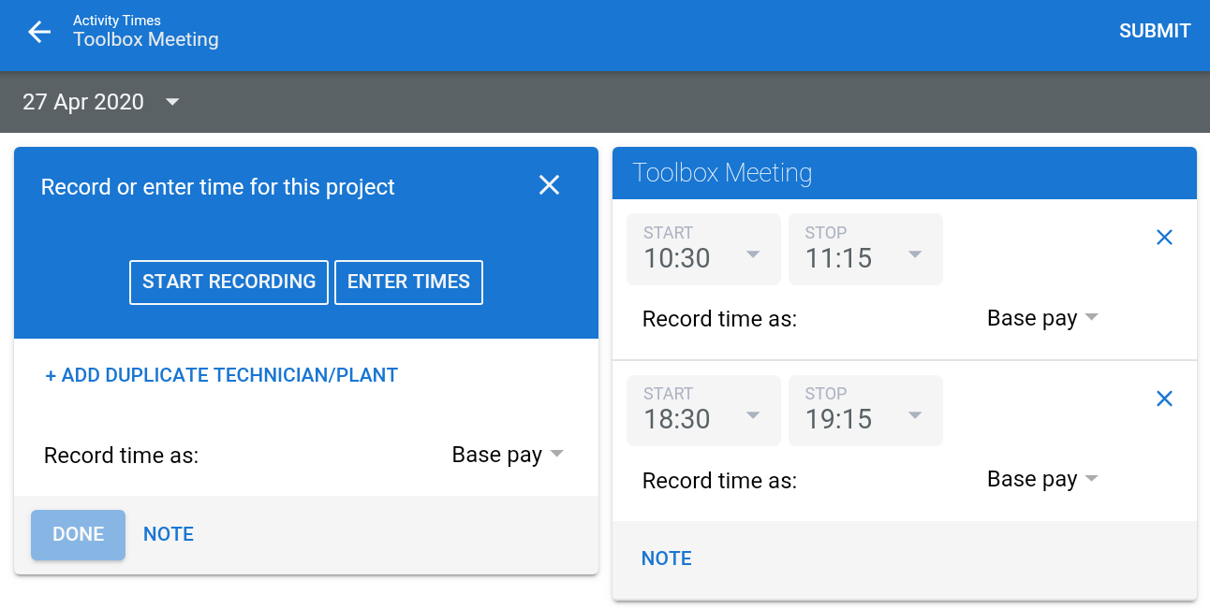Open Note in Toolbox Meeting card
Viewport: 1210px width, 609px height.
click(x=666, y=558)
